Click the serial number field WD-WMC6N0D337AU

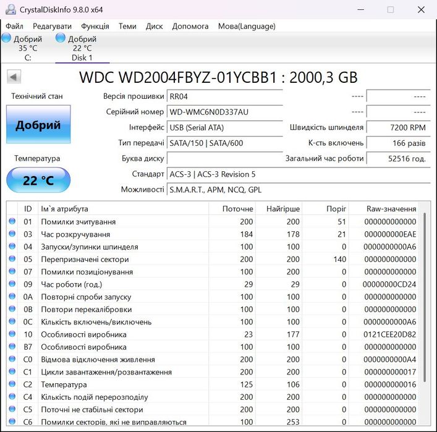point(224,112)
